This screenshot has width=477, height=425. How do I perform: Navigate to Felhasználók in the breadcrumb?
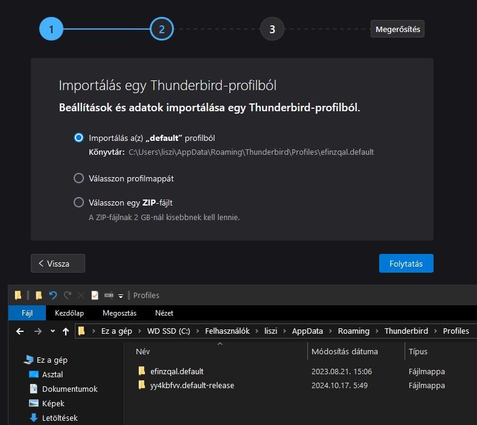coord(227,331)
